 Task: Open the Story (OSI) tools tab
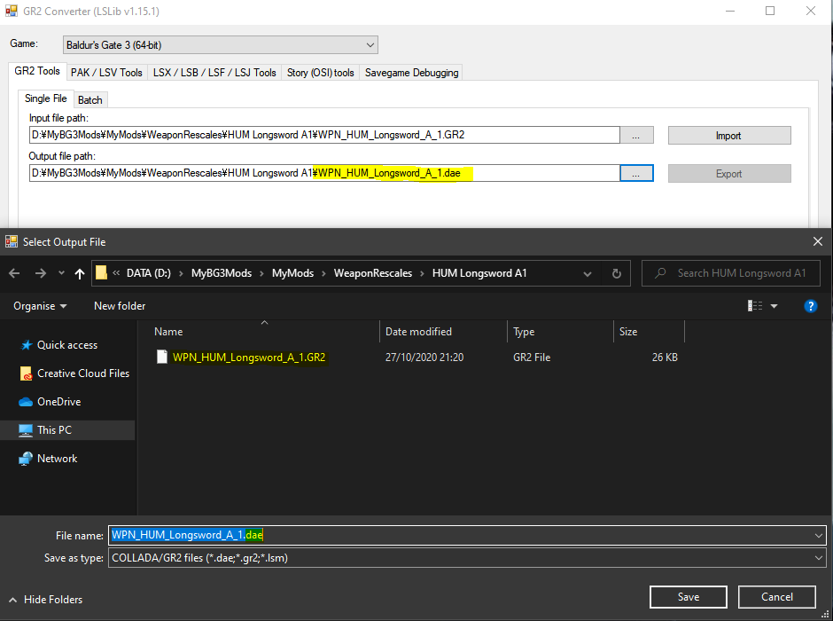pyautogui.click(x=320, y=73)
